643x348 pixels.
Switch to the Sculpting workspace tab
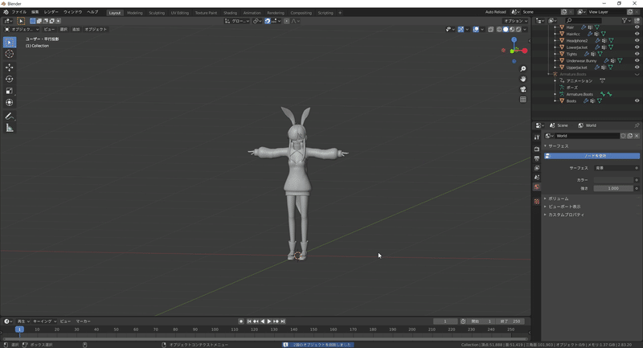[x=157, y=13]
